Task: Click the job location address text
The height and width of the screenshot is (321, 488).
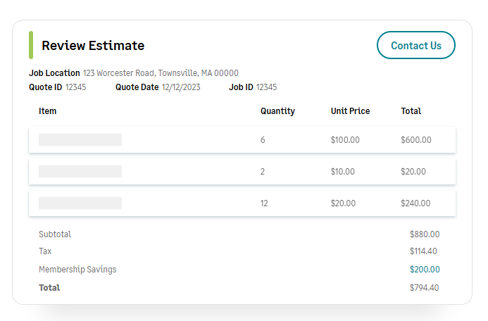Action: pyautogui.click(x=161, y=73)
